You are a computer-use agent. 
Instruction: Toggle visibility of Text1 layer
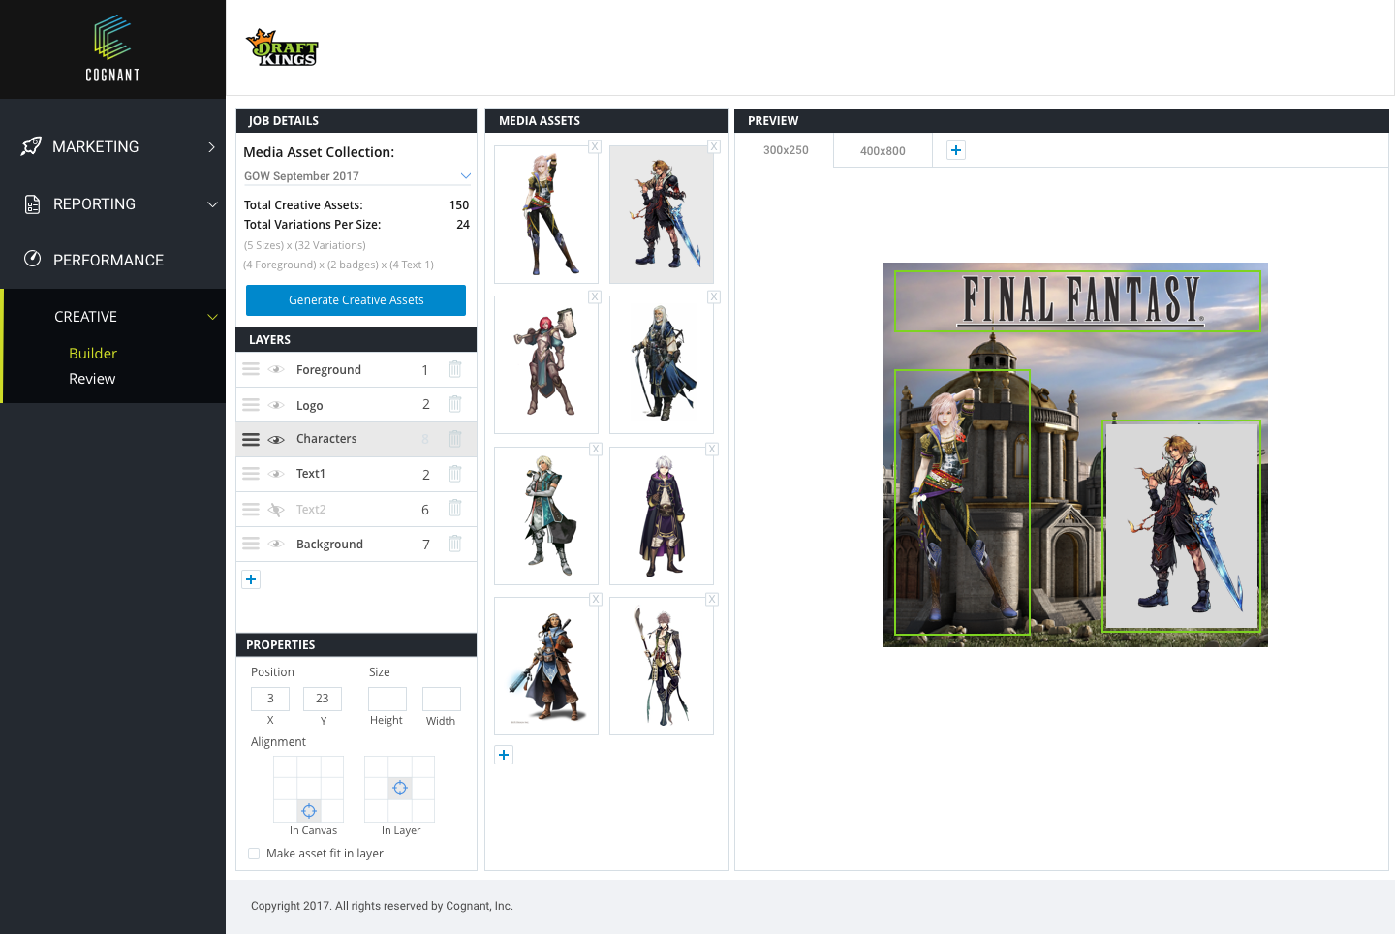276,474
